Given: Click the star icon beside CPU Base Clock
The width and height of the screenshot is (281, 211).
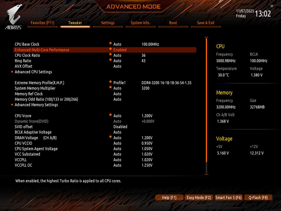Looking at the screenshot, I should [110, 44].
